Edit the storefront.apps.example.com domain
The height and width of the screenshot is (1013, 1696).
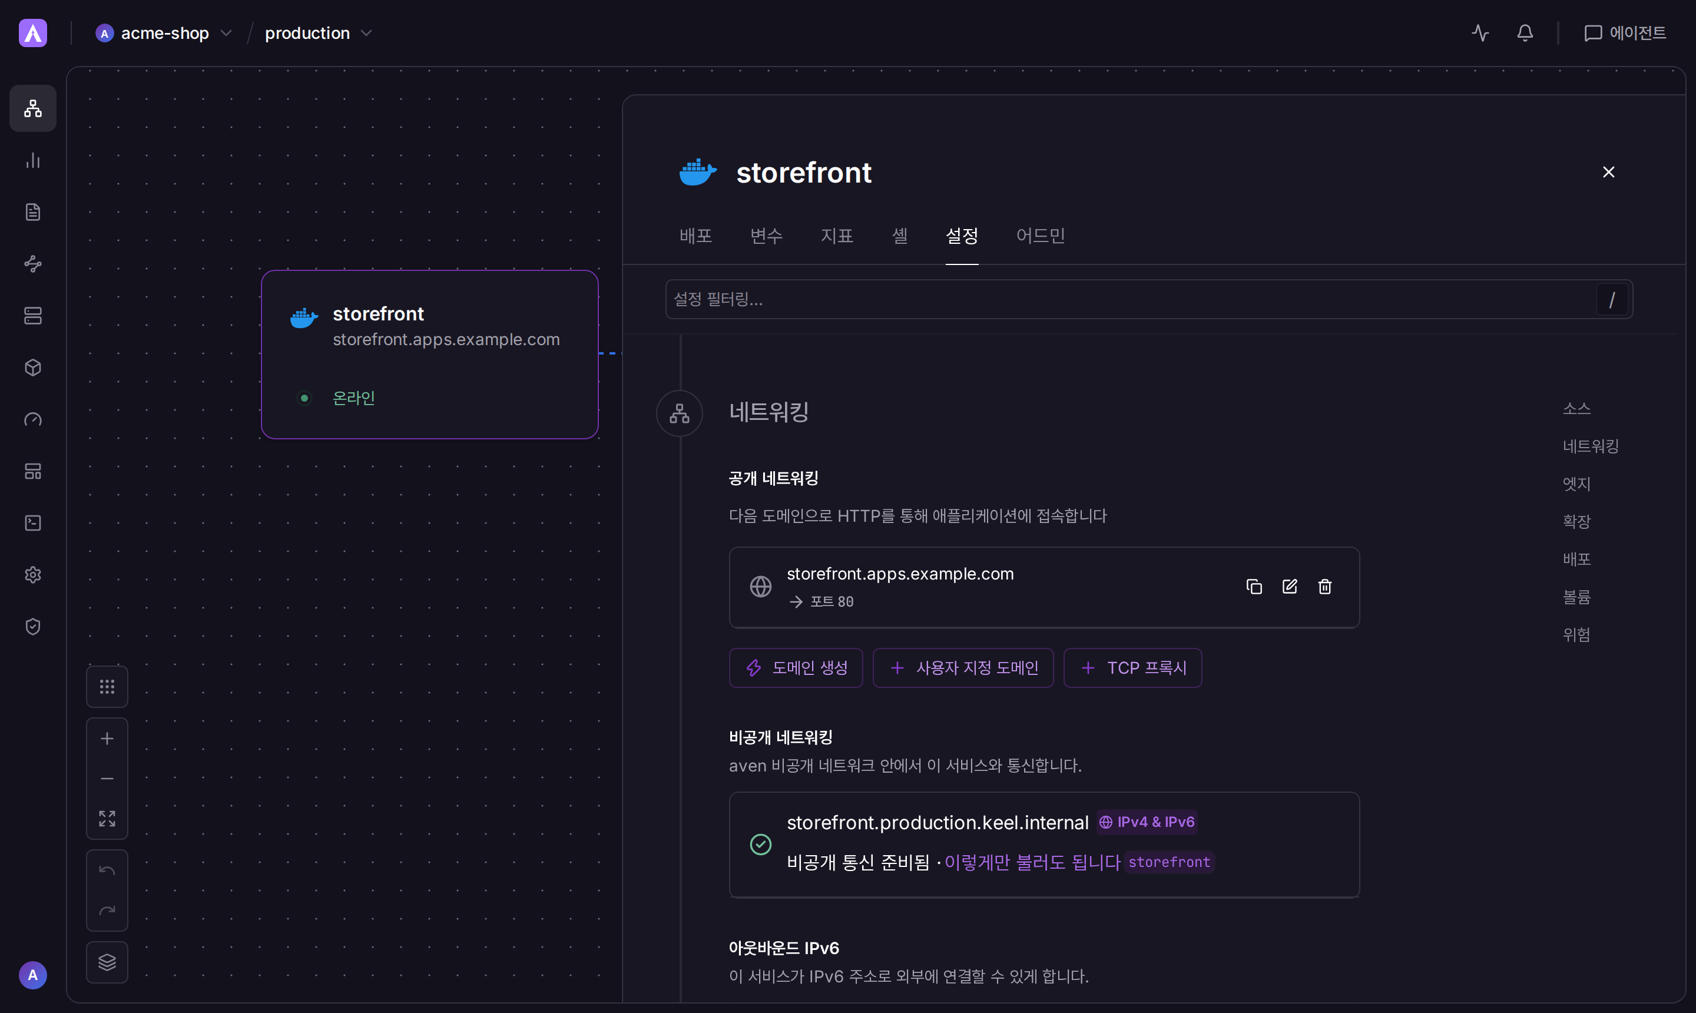(1289, 587)
